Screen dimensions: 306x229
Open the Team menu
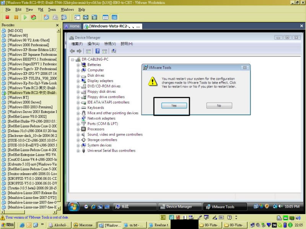point(52,10)
